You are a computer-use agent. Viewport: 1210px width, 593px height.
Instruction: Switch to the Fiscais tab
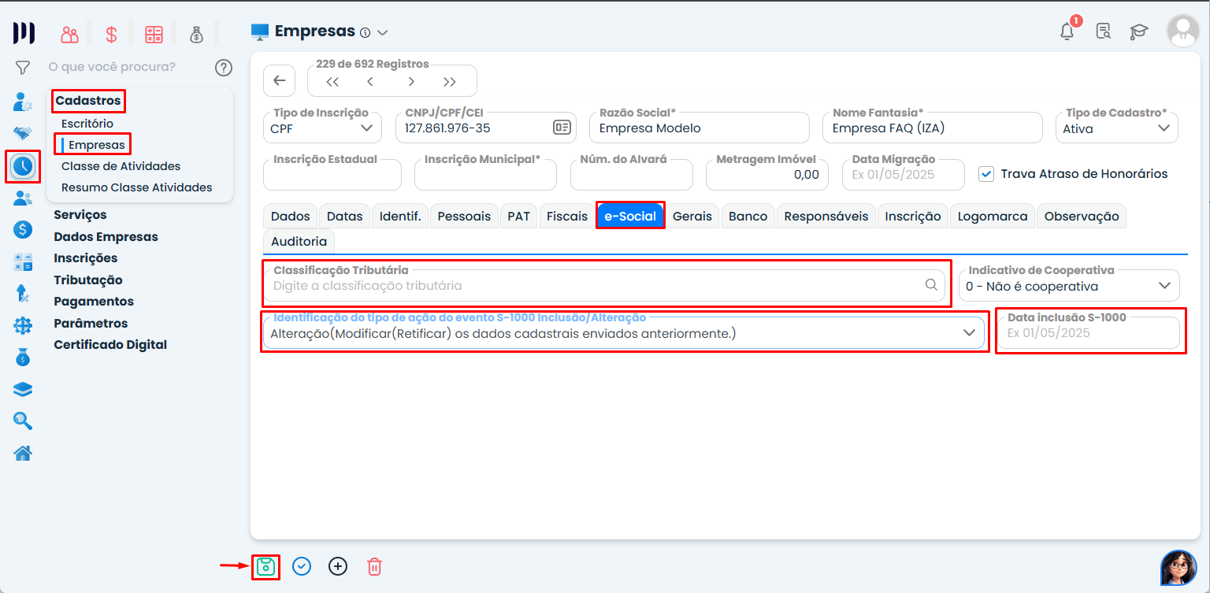point(567,216)
